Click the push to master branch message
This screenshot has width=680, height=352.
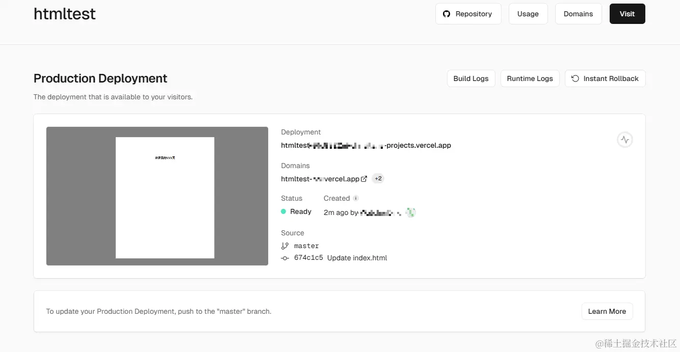[159, 311]
